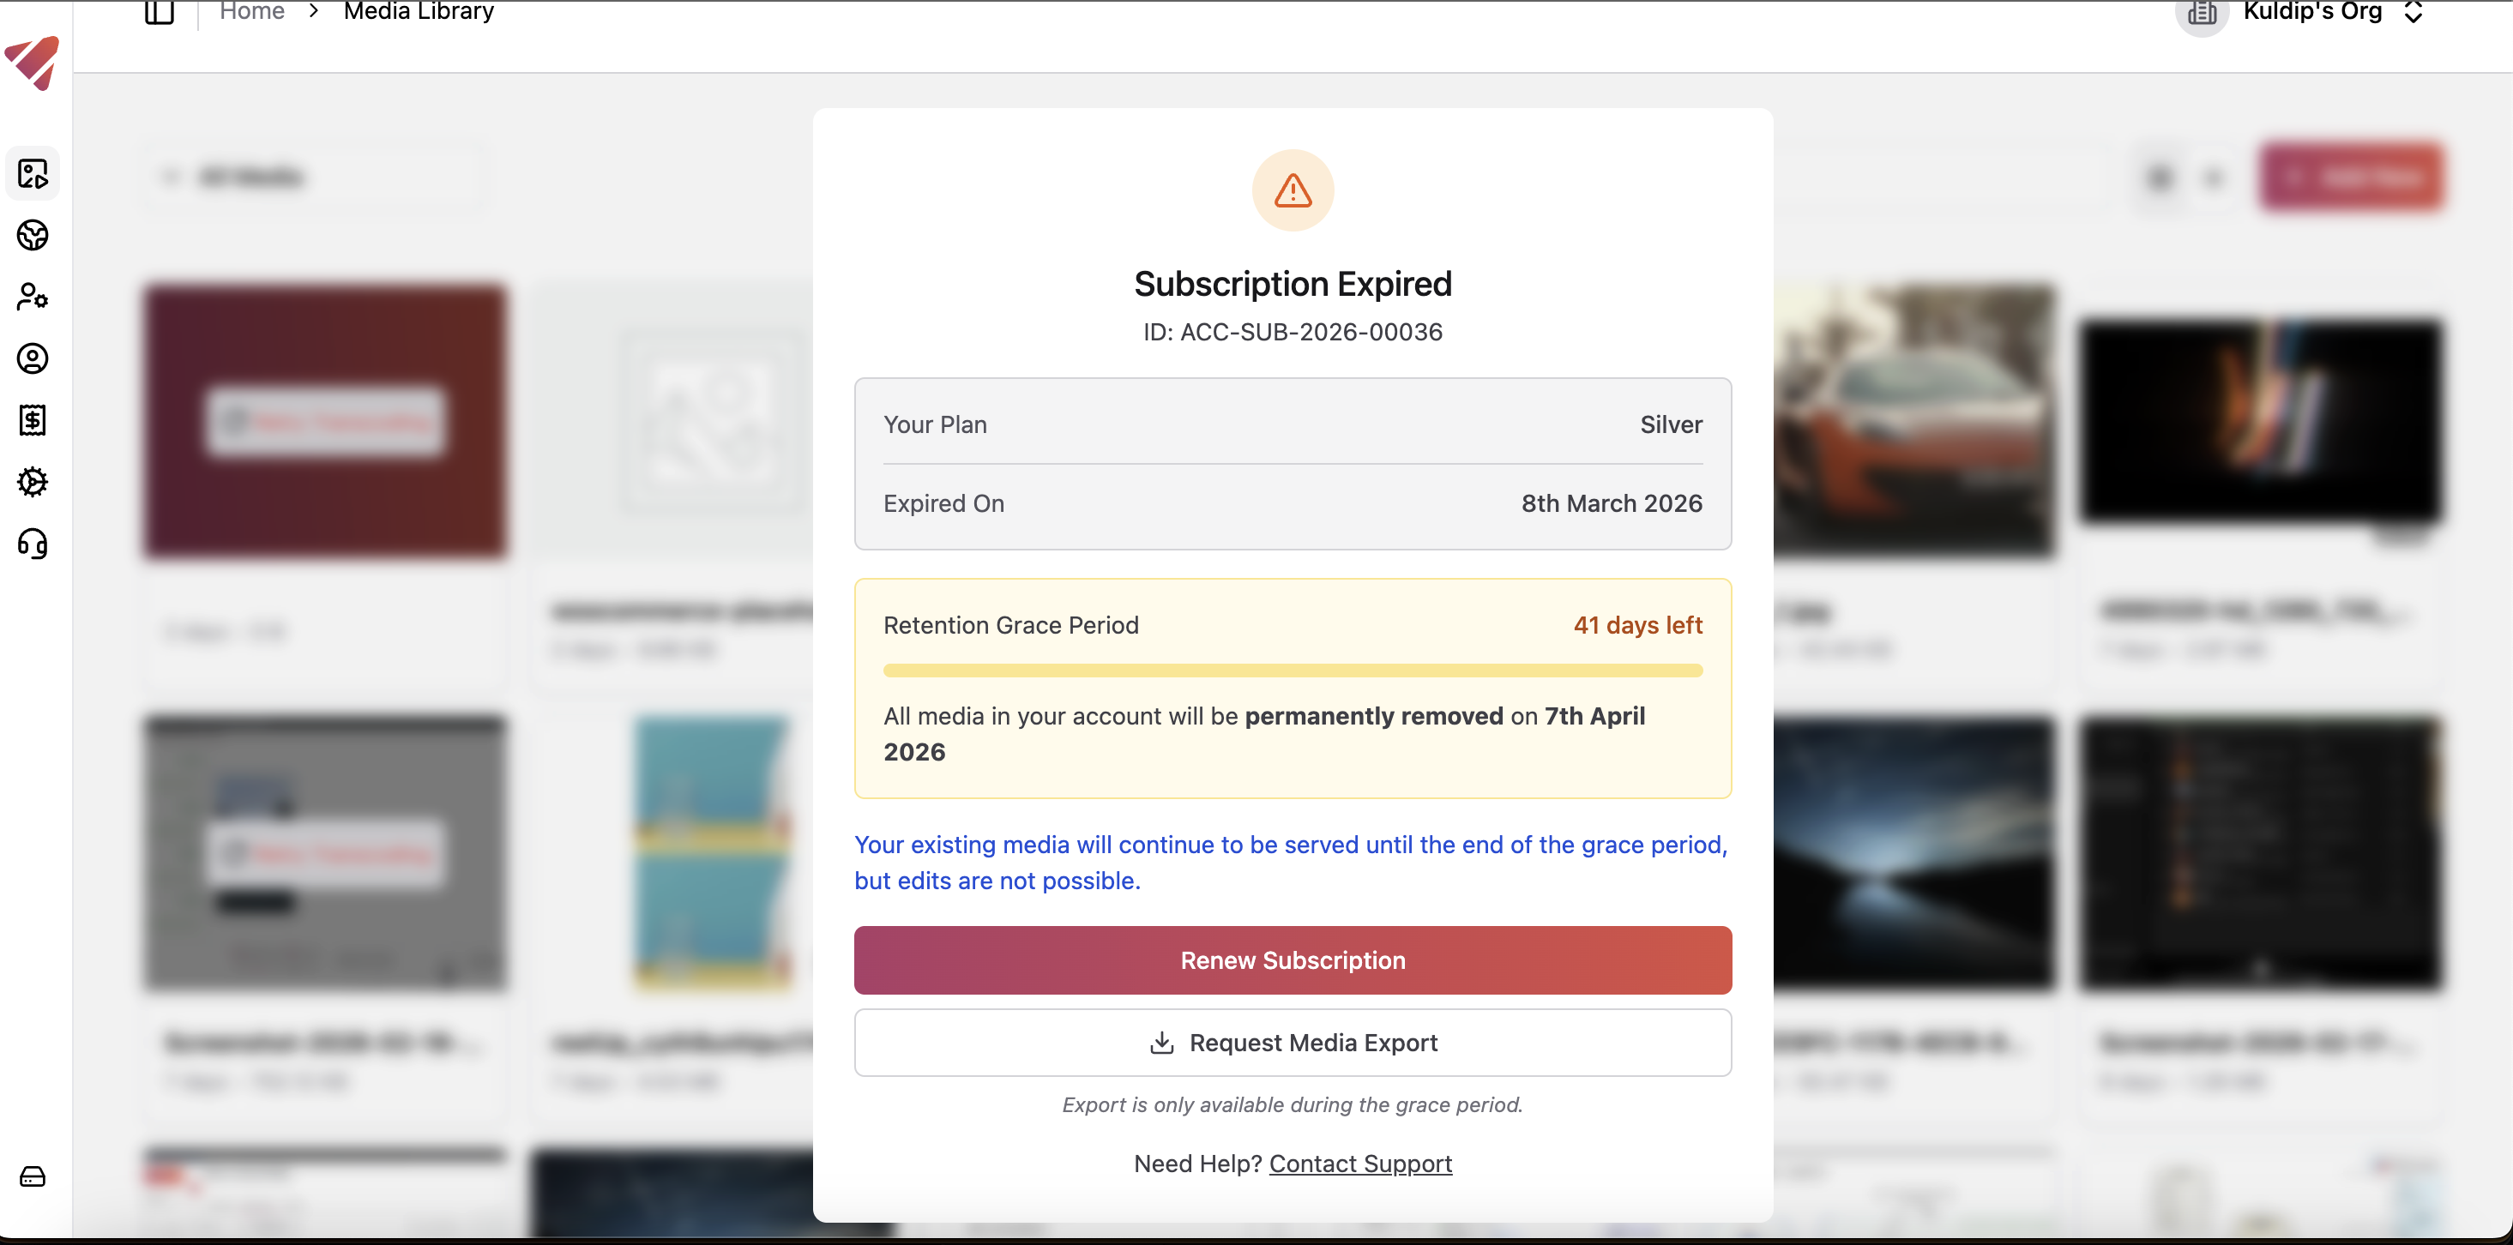Open the user management sidebar icon
2513x1245 pixels.
[x=33, y=298]
